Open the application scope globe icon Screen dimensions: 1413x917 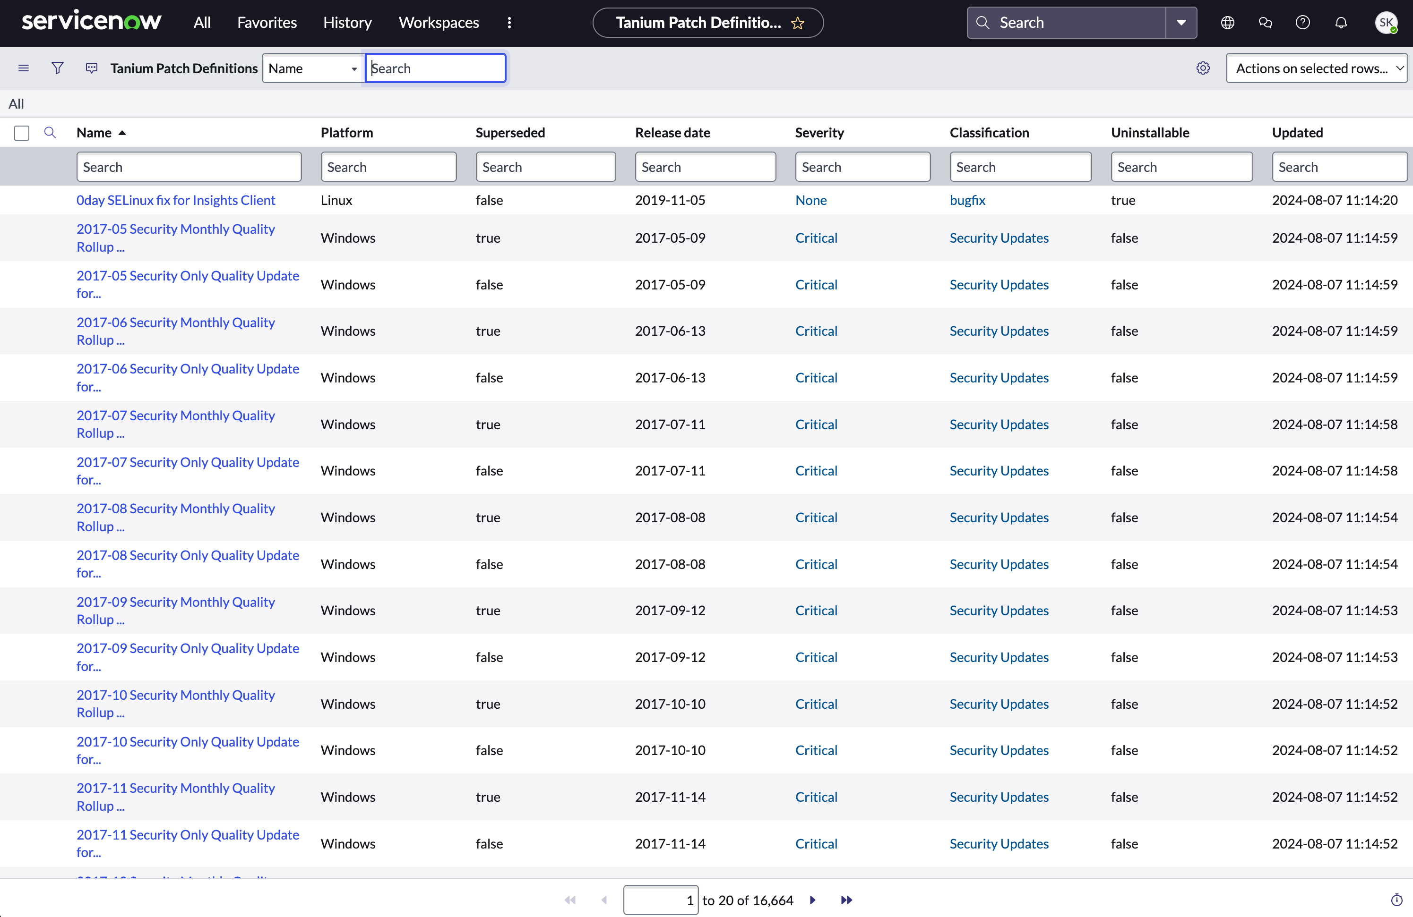click(x=1227, y=23)
